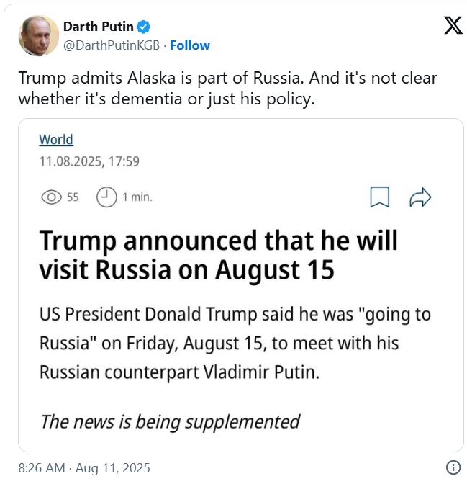Click the X logo
The width and height of the screenshot is (467, 484).
coord(453,25)
